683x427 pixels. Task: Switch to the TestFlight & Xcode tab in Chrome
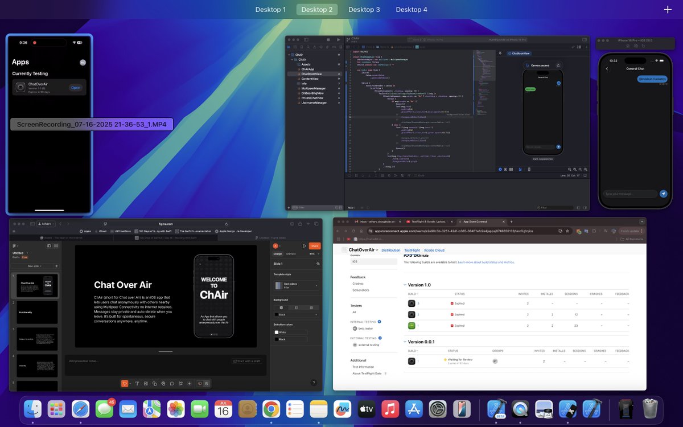pyautogui.click(x=430, y=221)
